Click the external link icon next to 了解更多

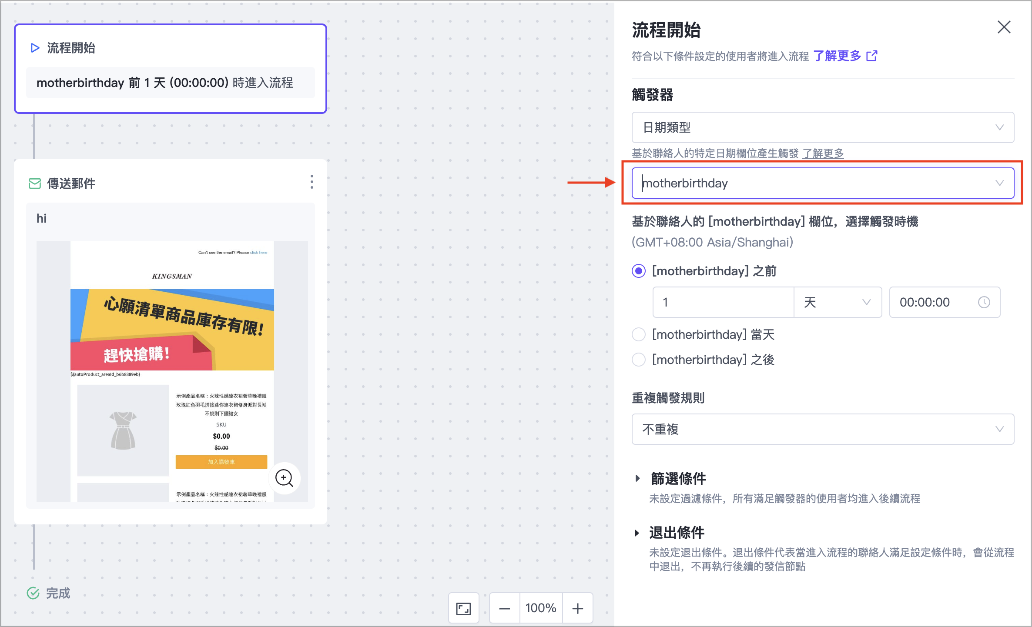[872, 56]
